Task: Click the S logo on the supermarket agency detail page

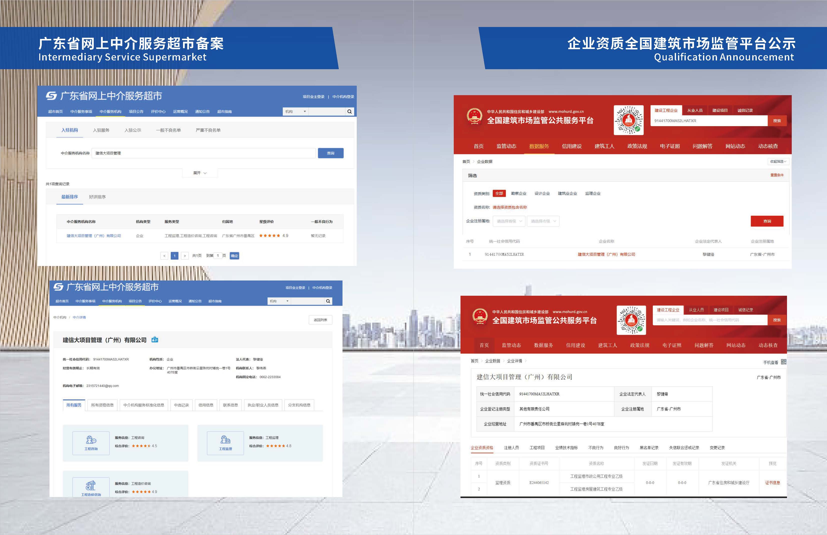Action: [x=59, y=287]
